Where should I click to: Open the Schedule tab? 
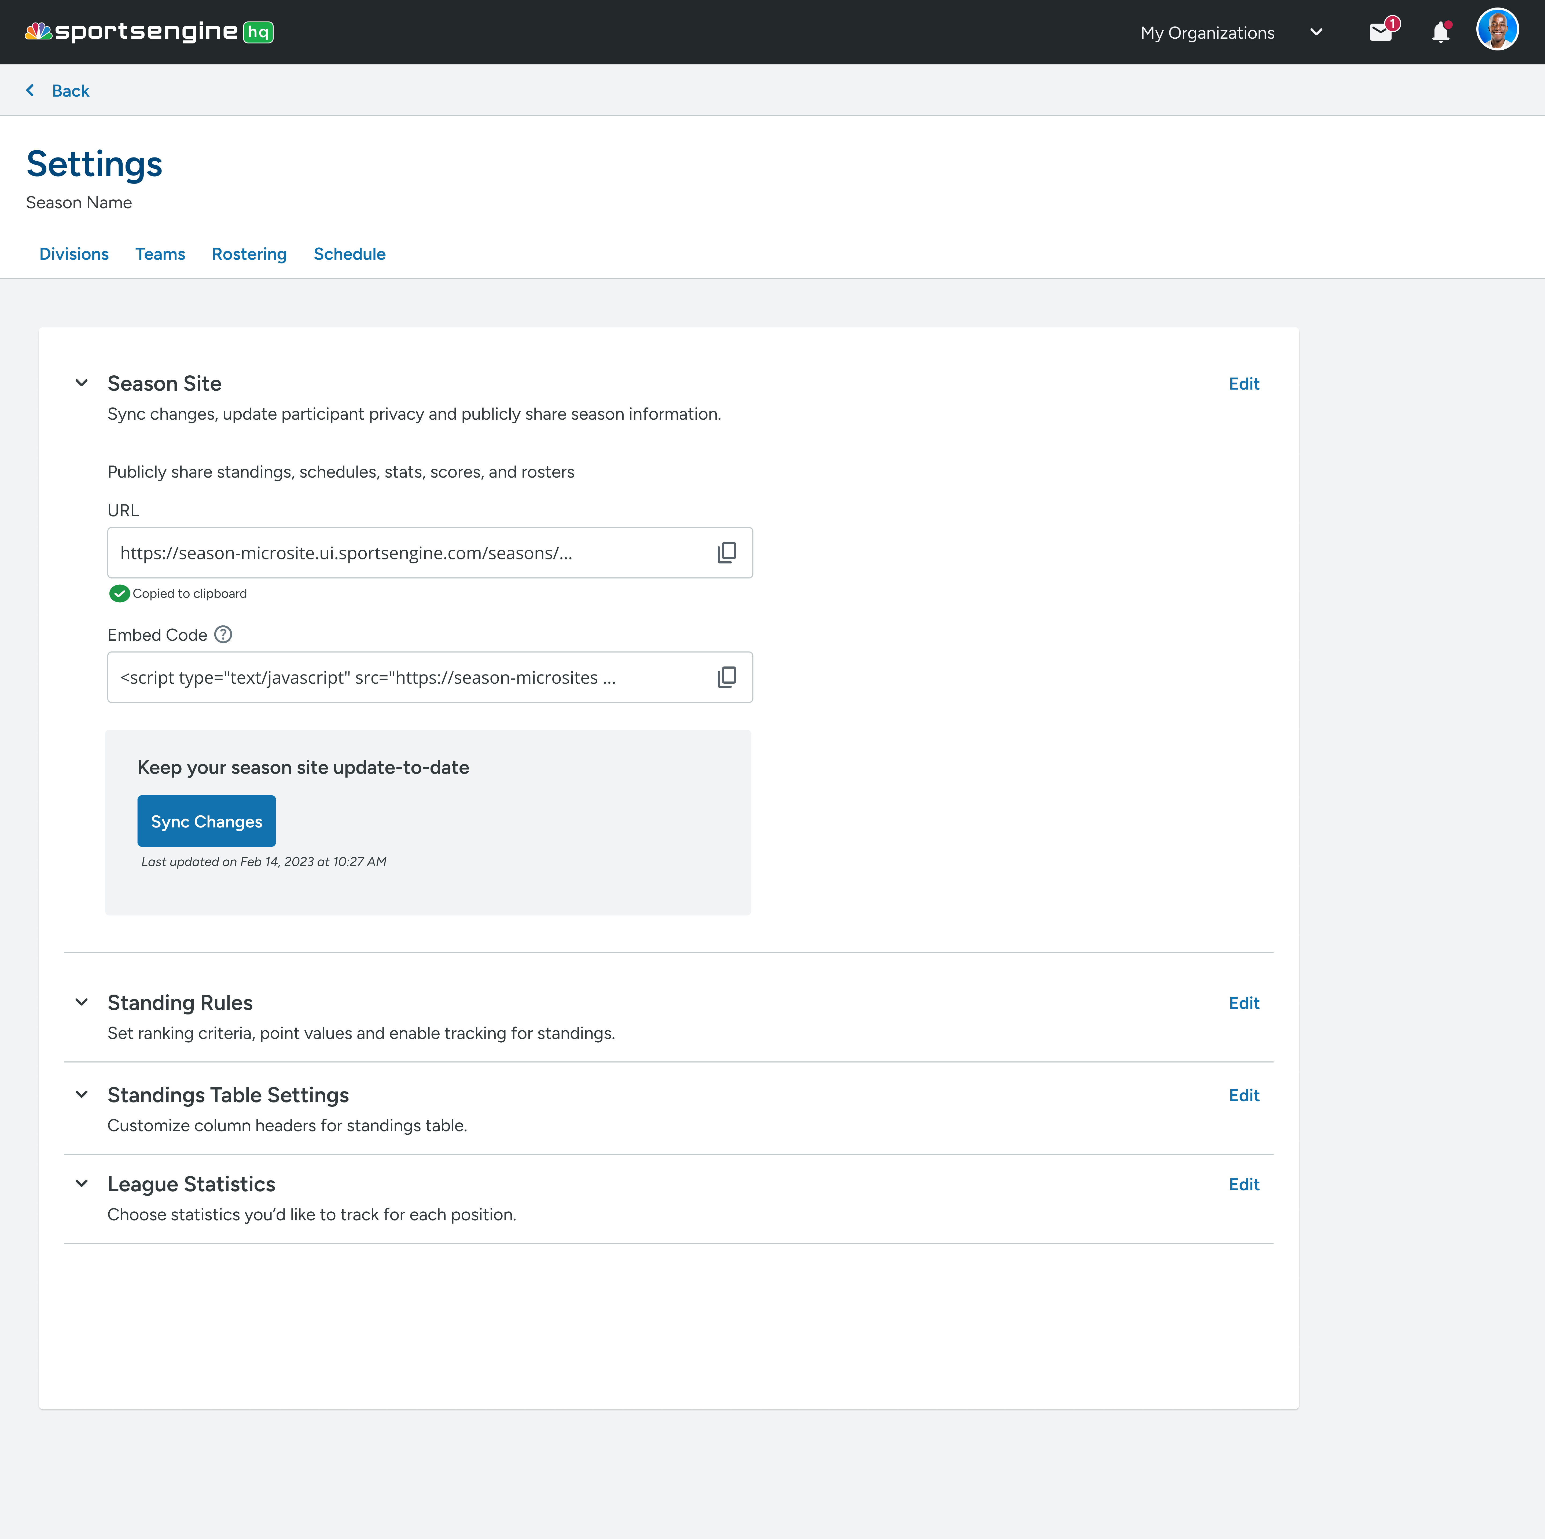350,254
